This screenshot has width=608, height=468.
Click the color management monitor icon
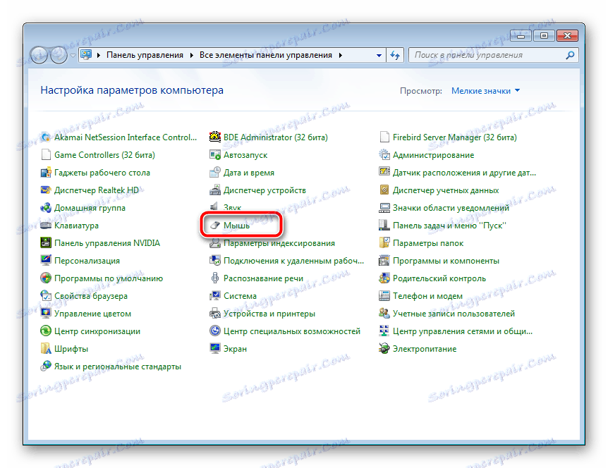(x=46, y=314)
